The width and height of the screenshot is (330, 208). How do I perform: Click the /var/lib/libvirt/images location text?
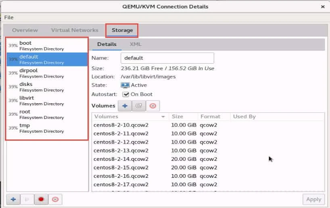point(148,77)
